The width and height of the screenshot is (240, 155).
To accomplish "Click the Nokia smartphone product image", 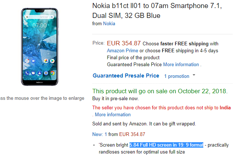I will coord(40,45).
